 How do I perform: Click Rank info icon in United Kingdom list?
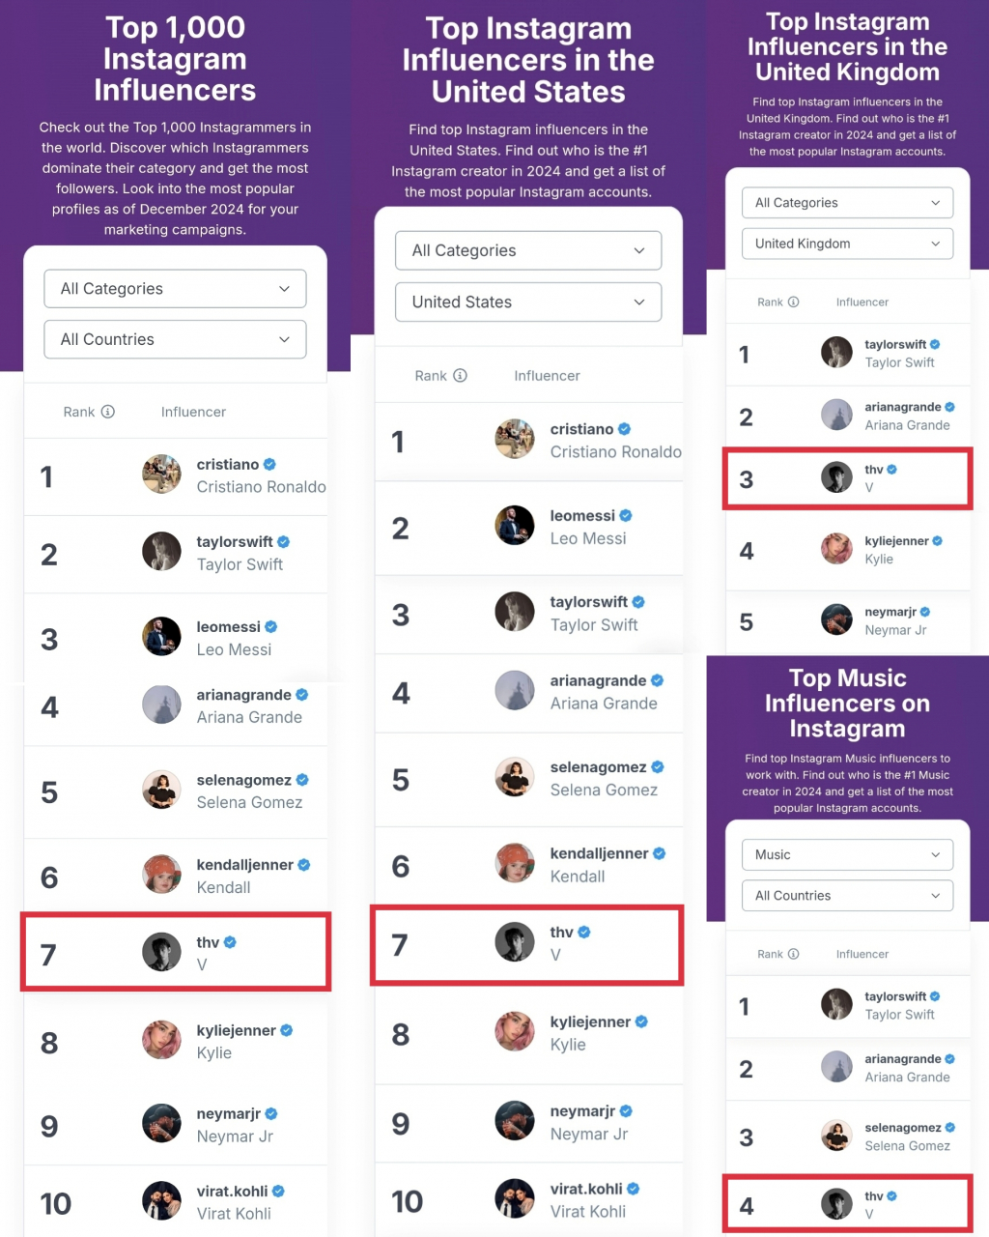tap(793, 302)
